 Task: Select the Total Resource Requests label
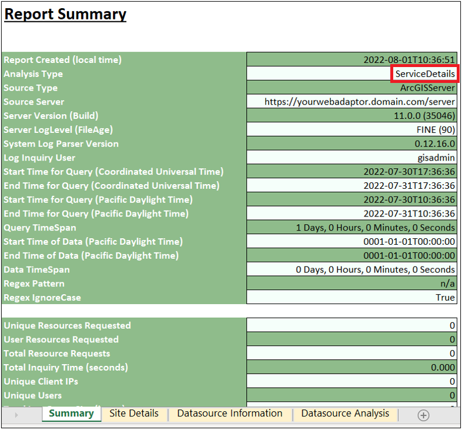(x=57, y=354)
